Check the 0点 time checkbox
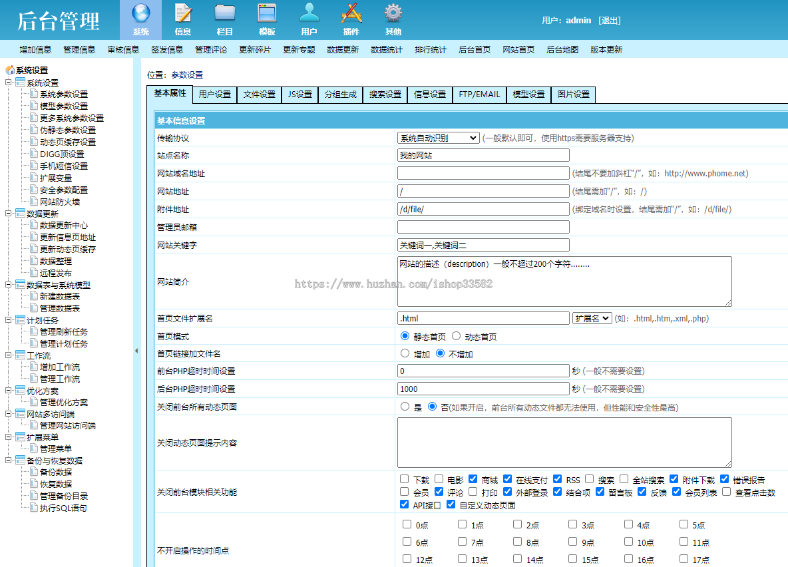 (407, 524)
